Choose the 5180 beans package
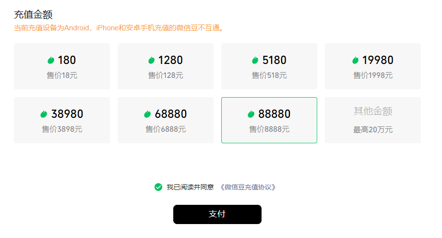This screenshot has width=442, height=238. (269, 66)
